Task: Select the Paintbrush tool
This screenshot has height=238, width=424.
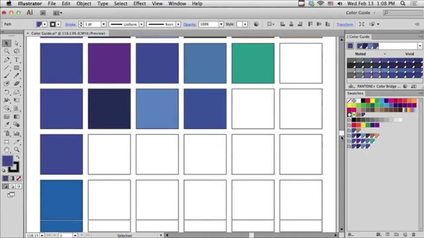Action: [7, 76]
